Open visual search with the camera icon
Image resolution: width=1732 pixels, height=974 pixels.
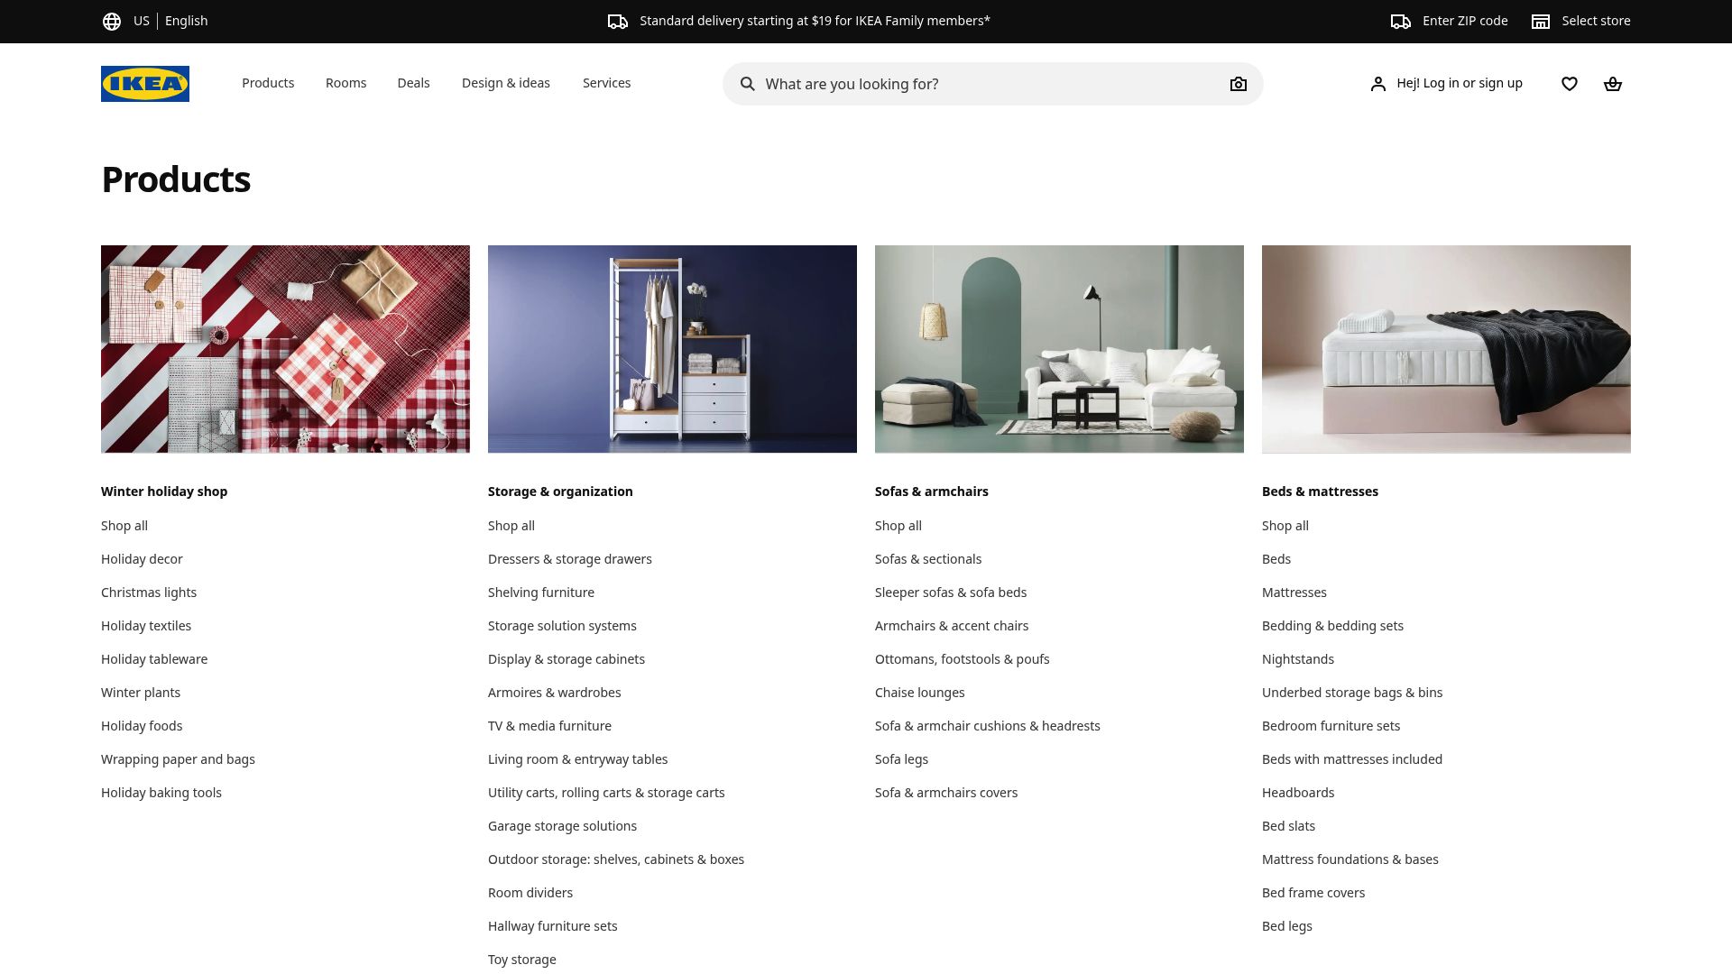(1239, 83)
